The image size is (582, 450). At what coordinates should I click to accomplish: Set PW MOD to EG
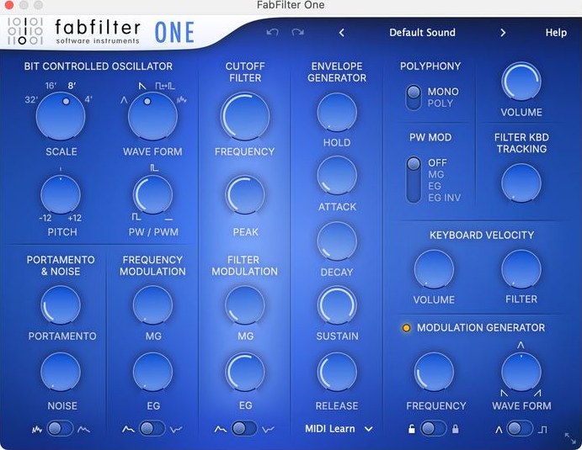coord(435,186)
